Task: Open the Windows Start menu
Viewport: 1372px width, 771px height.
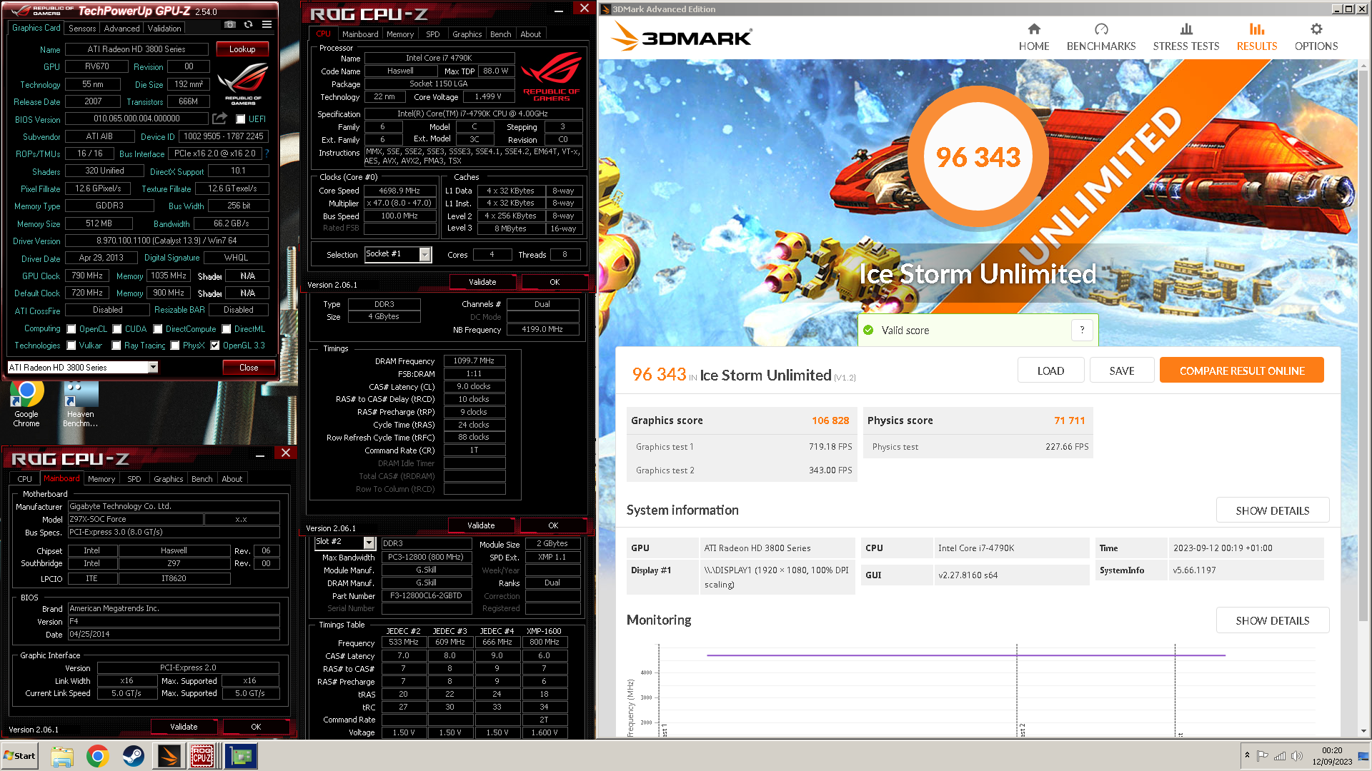Action: point(20,756)
